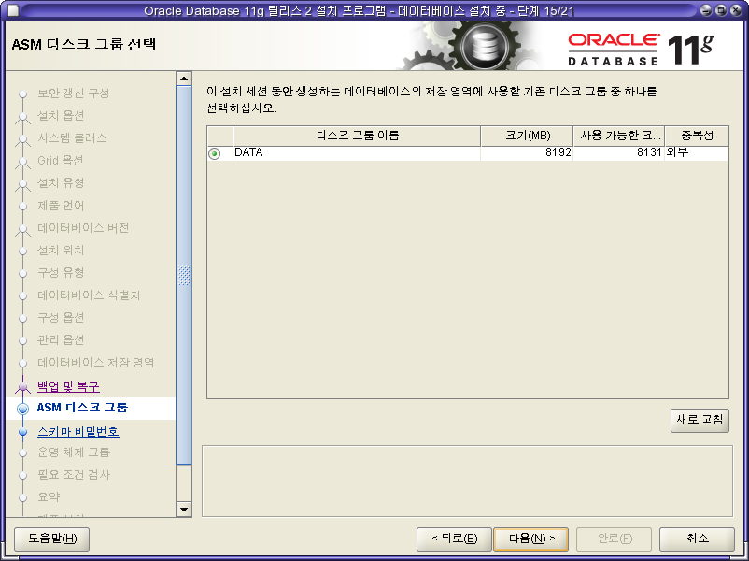Select the current ASM 디스크 그룹 step
This screenshot has height=561, width=749.
point(82,408)
